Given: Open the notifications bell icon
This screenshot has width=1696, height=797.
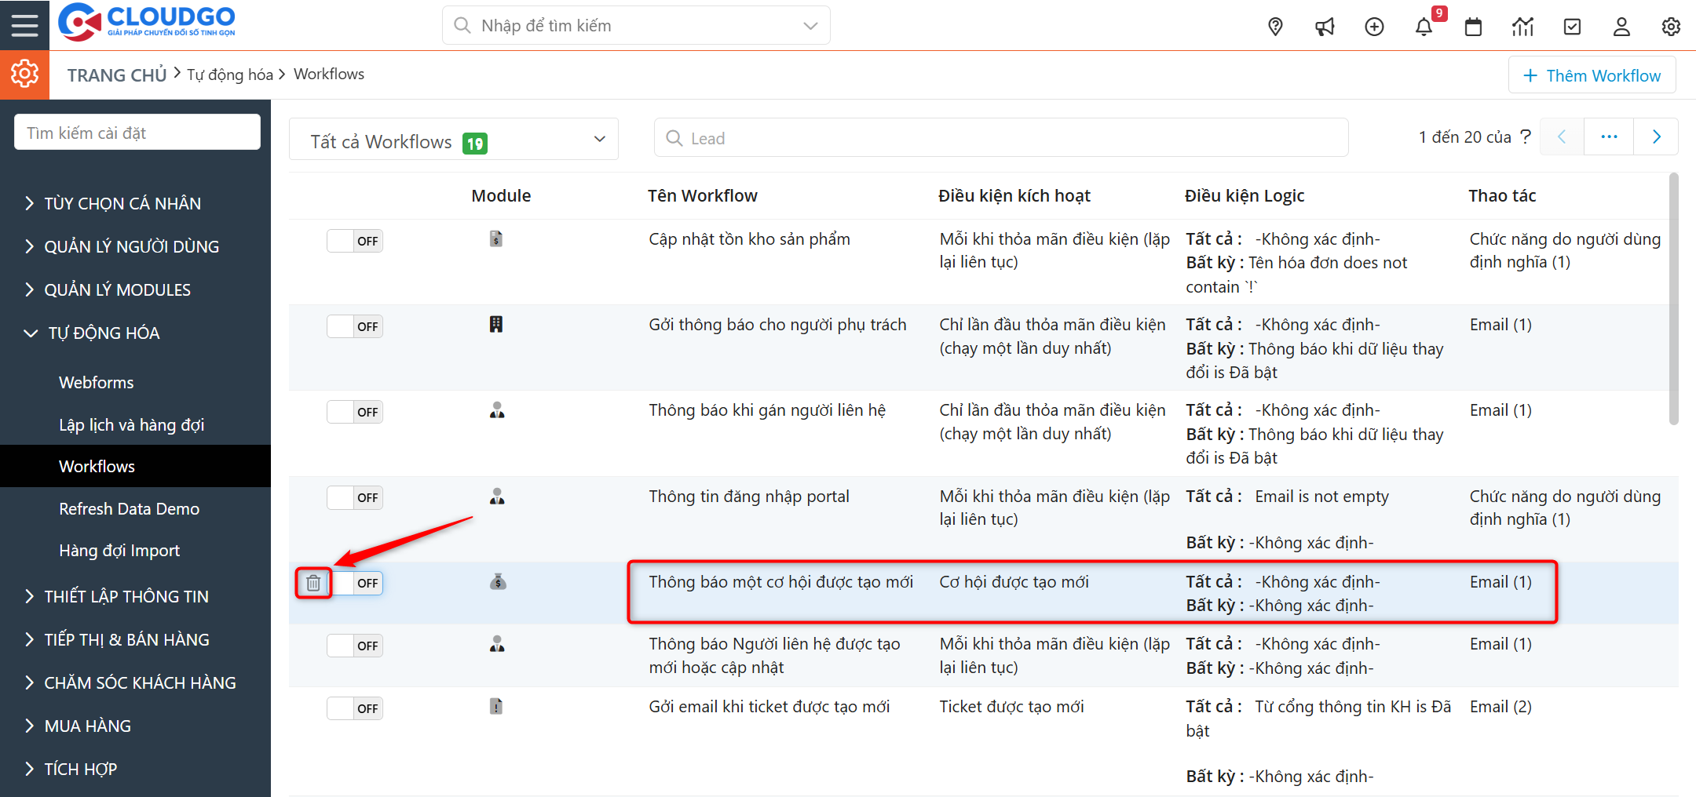Looking at the screenshot, I should tap(1424, 27).
